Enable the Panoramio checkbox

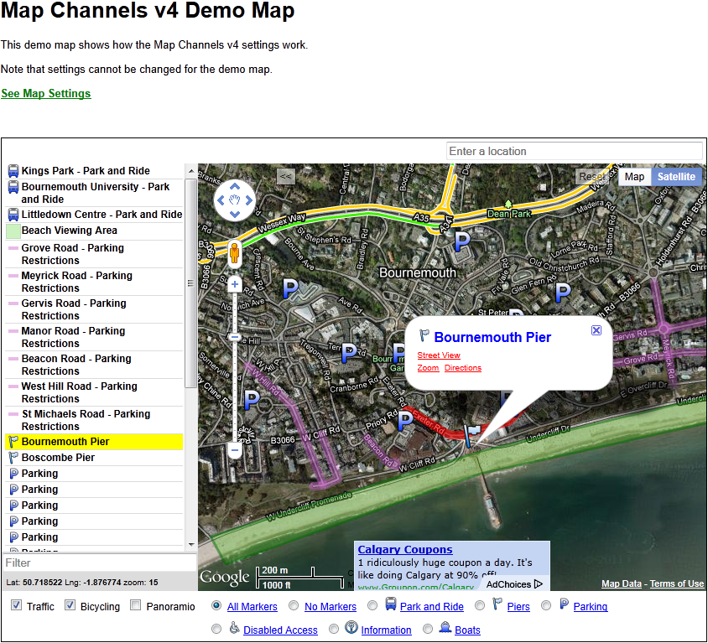(x=133, y=605)
